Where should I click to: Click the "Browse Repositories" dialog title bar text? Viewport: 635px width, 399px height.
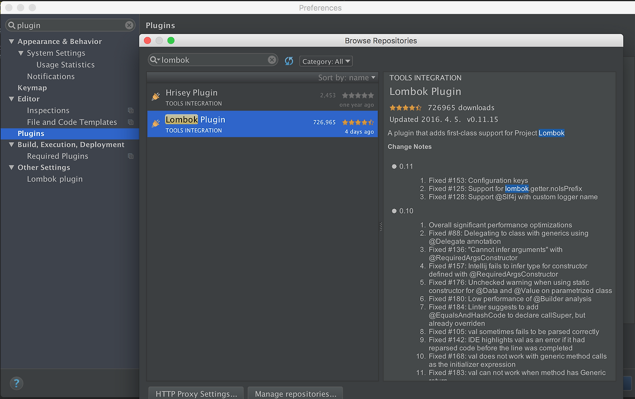[381, 41]
